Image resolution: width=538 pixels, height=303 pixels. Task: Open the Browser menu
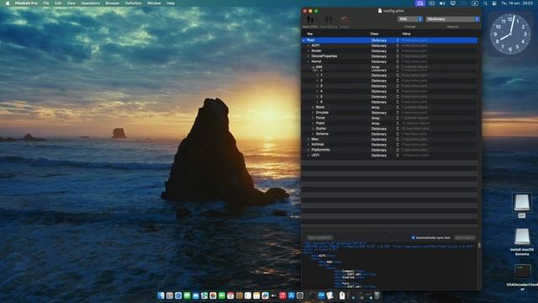(x=112, y=3)
